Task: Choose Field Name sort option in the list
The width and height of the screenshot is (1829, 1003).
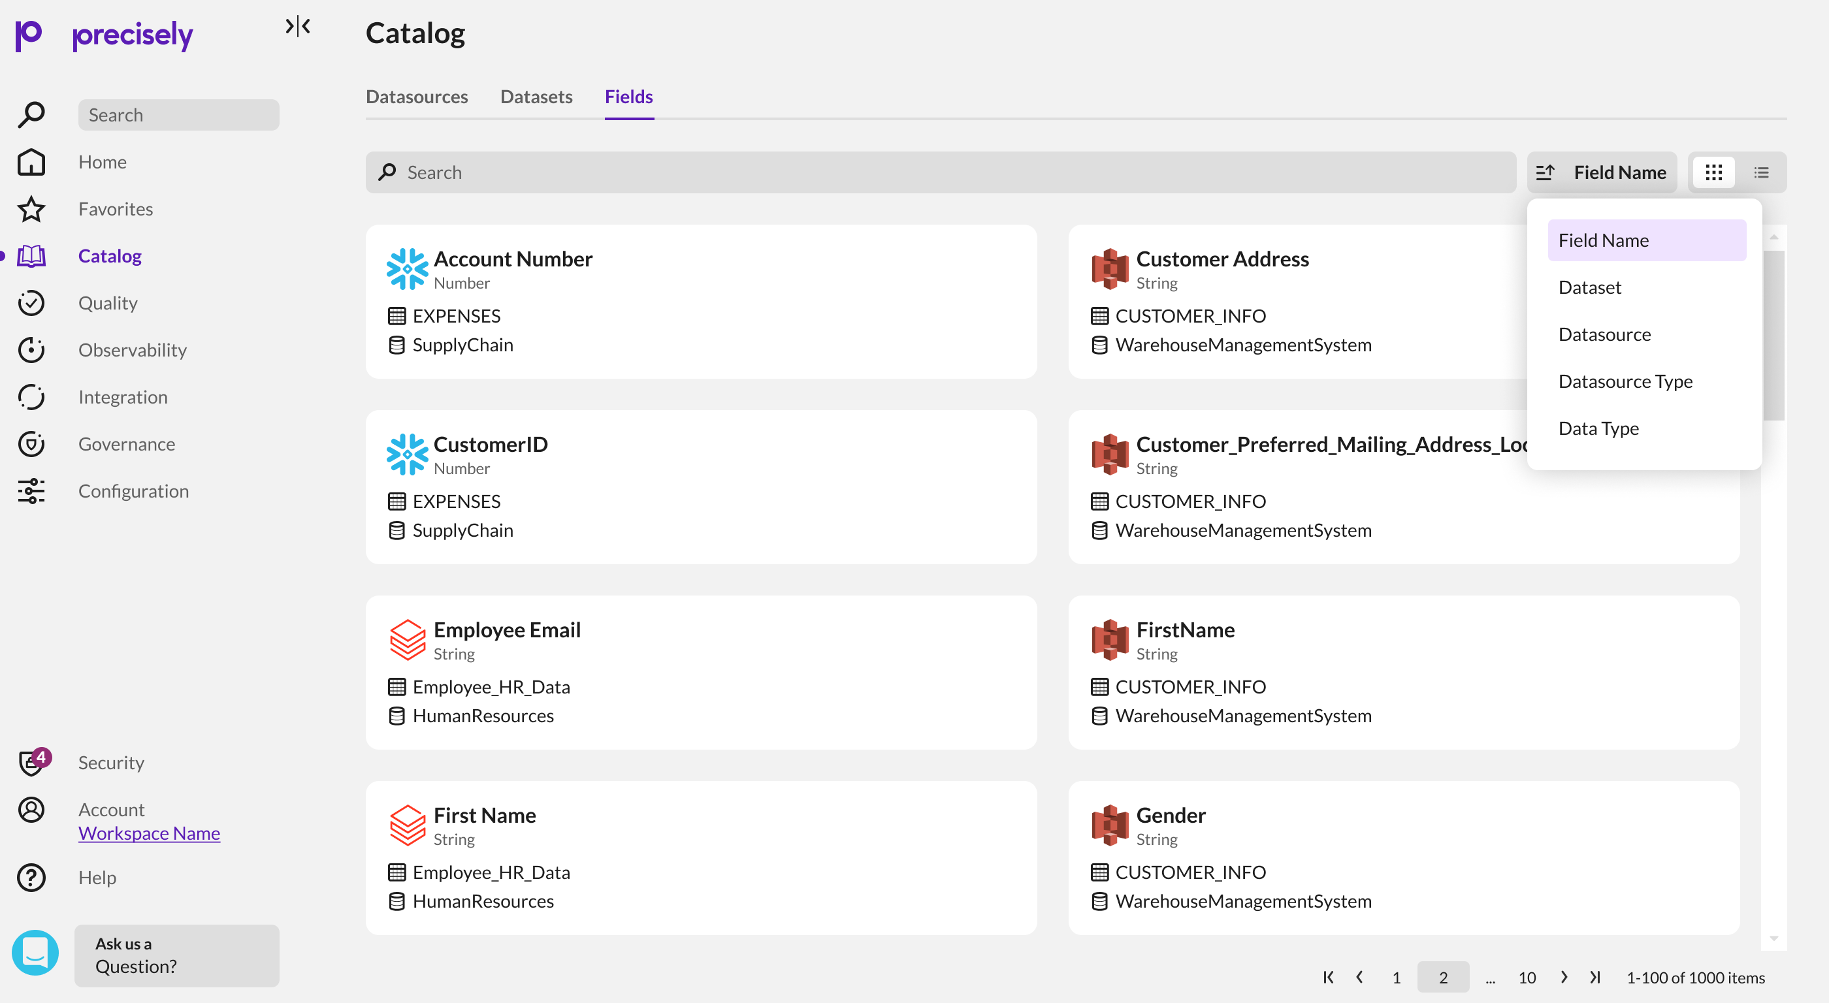Action: (1647, 241)
